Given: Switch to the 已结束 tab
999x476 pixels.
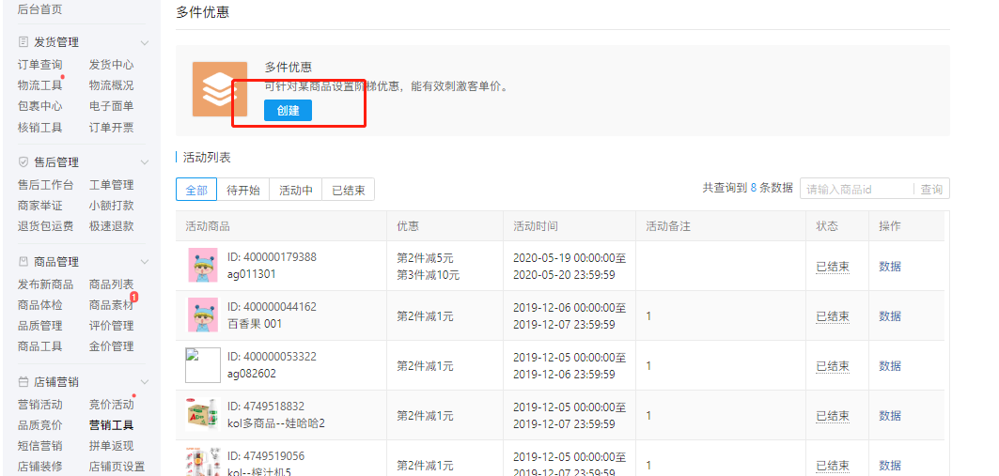Looking at the screenshot, I should click(x=348, y=190).
